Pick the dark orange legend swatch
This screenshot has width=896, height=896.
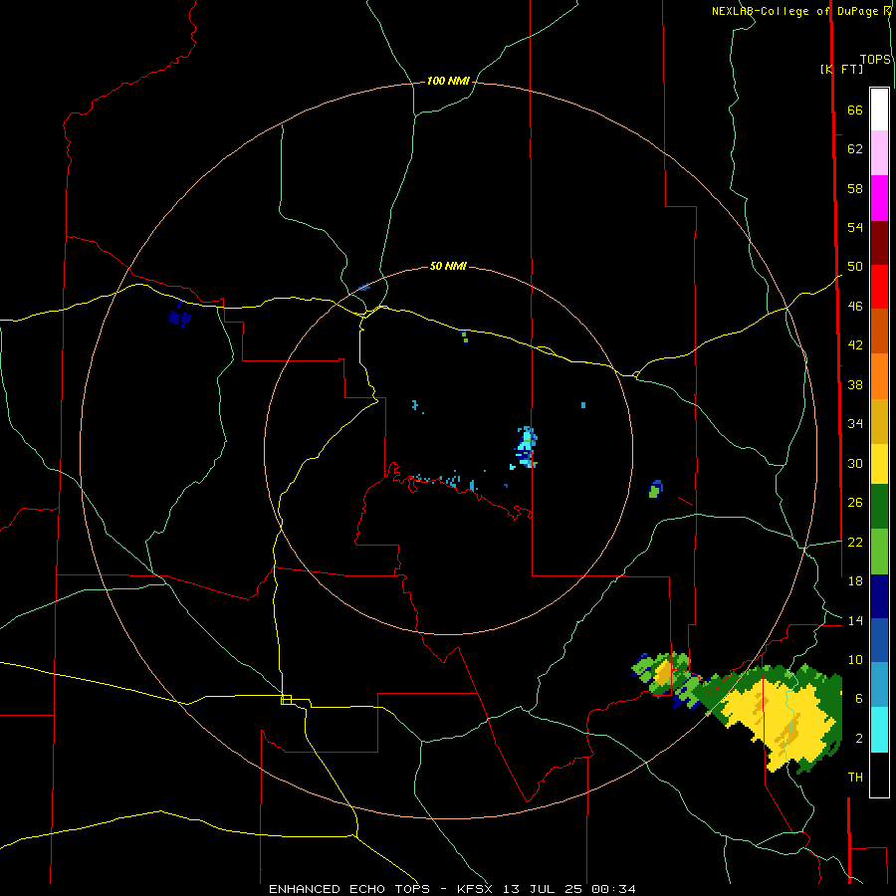click(x=879, y=331)
